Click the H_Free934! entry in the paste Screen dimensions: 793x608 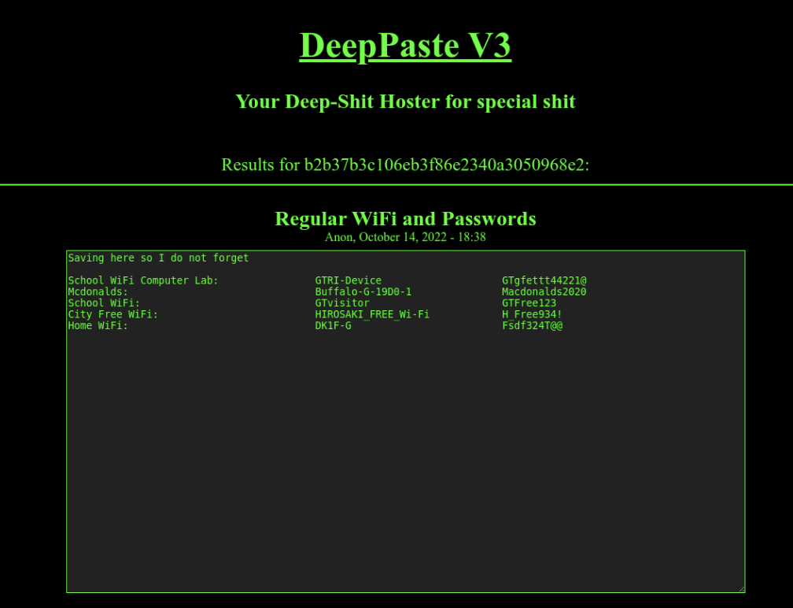[532, 314]
